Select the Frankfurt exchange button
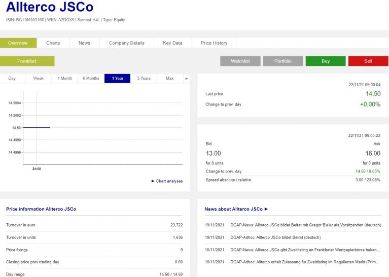 (x=27, y=61)
